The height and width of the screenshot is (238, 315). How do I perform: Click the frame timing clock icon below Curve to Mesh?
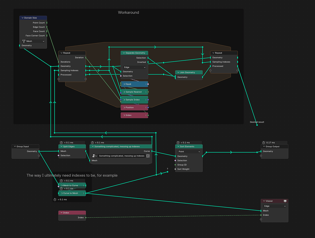55,200
